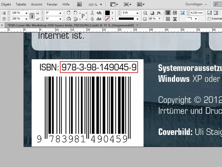
Task: Open the fx effects menu icon
Action: tap(159, 13)
